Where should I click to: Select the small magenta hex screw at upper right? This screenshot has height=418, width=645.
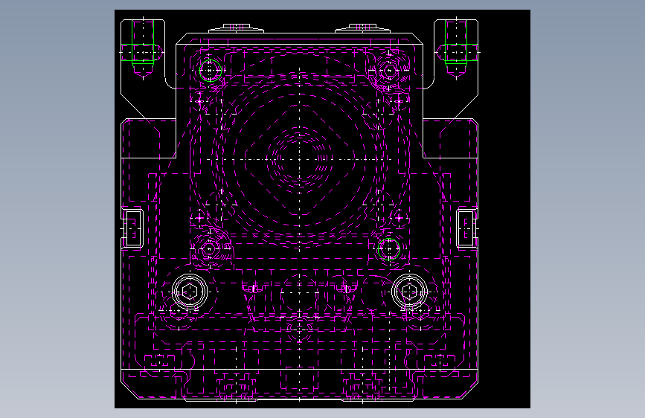coord(389,71)
